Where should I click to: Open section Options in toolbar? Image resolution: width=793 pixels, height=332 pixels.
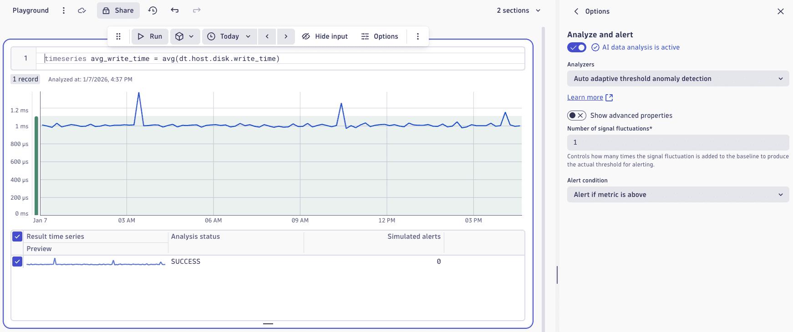click(x=380, y=36)
